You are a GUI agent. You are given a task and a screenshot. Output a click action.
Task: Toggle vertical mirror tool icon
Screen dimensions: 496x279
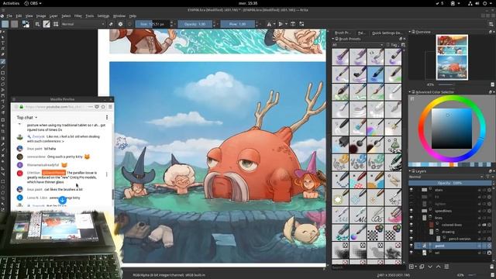(281, 24)
